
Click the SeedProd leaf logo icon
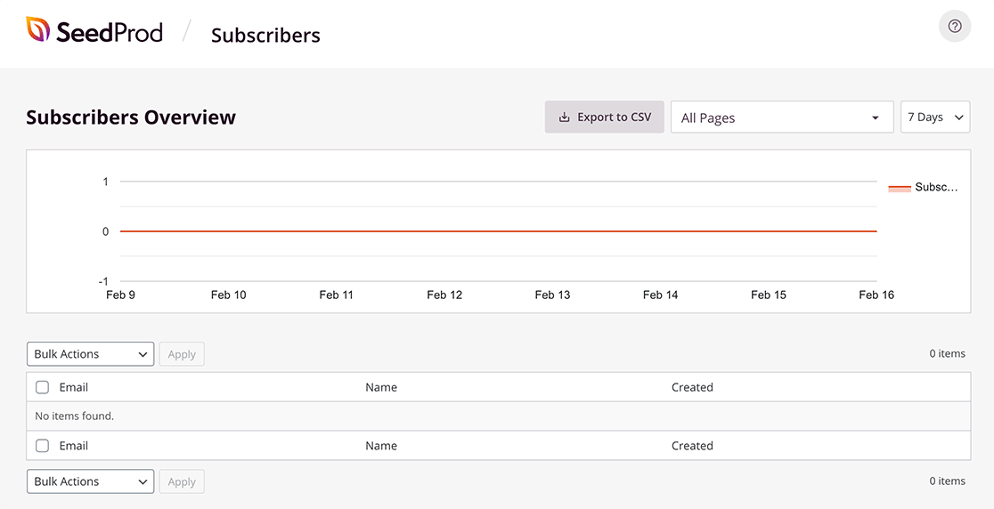[x=38, y=30]
